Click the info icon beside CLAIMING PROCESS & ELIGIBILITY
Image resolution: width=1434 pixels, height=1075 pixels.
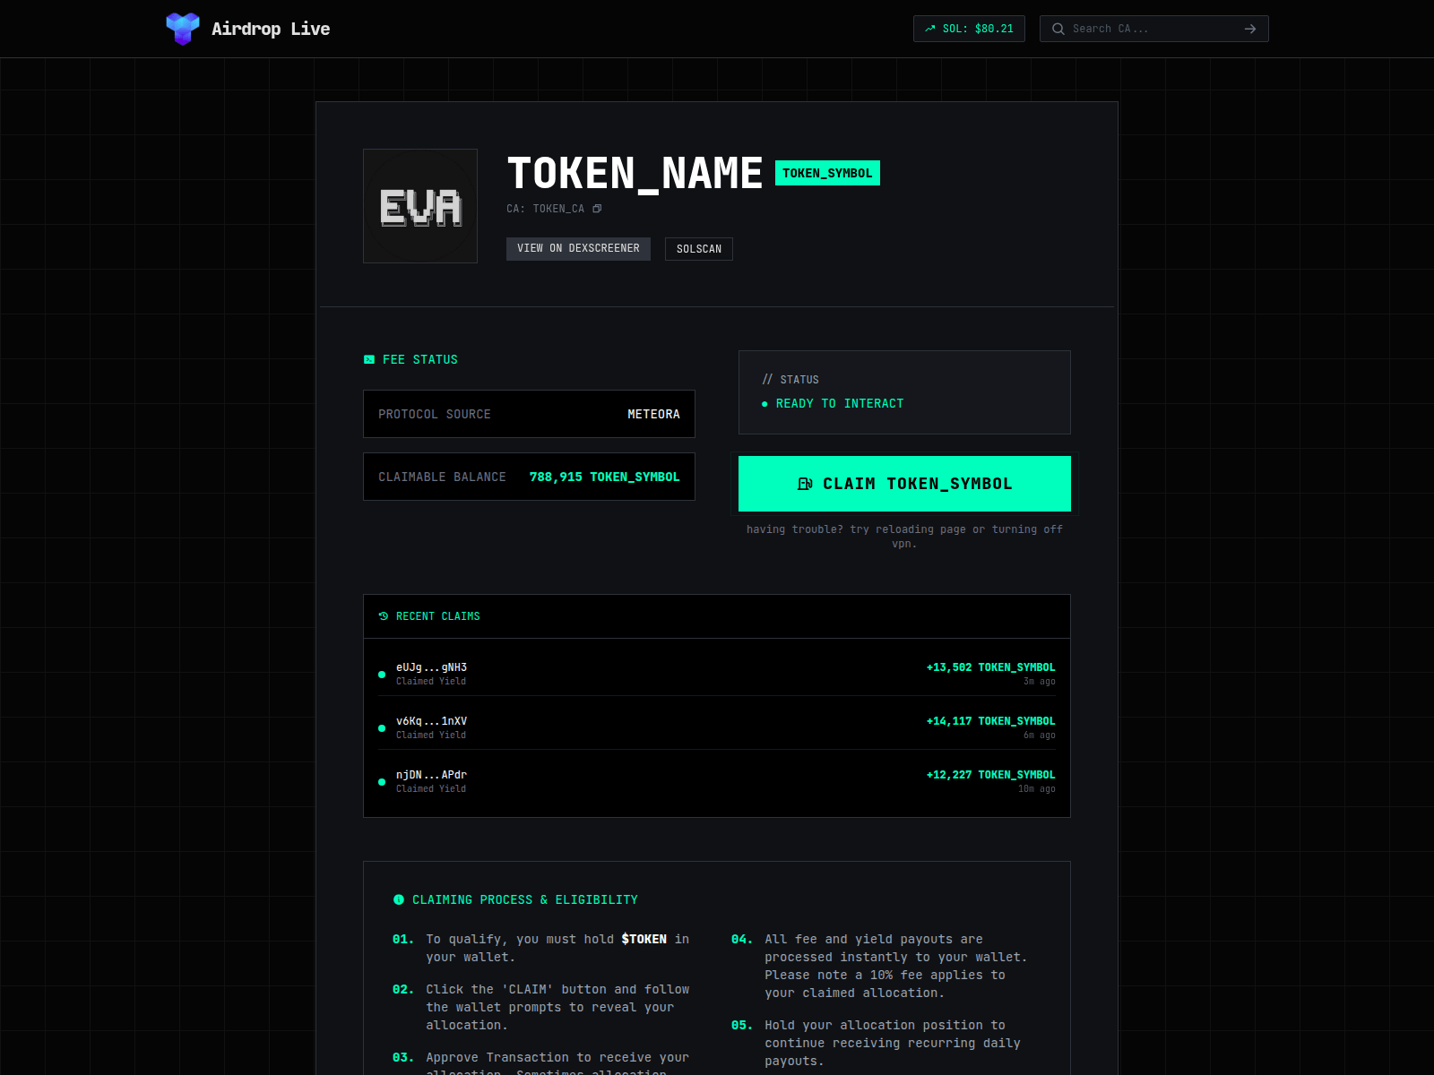click(400, 899)
